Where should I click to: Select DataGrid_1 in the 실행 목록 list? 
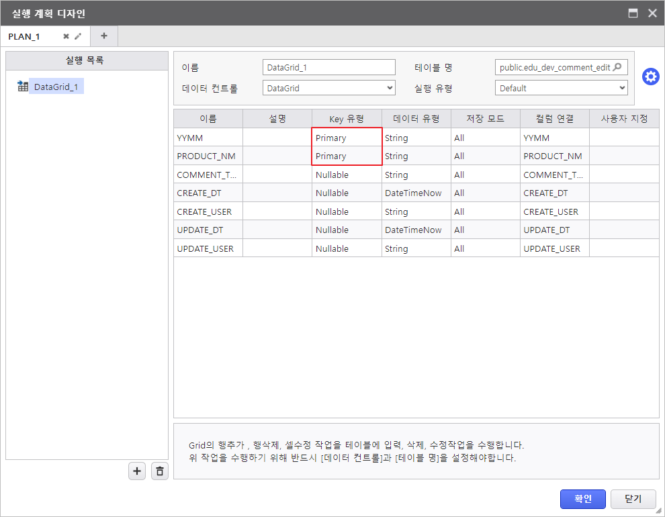point(56,87)
